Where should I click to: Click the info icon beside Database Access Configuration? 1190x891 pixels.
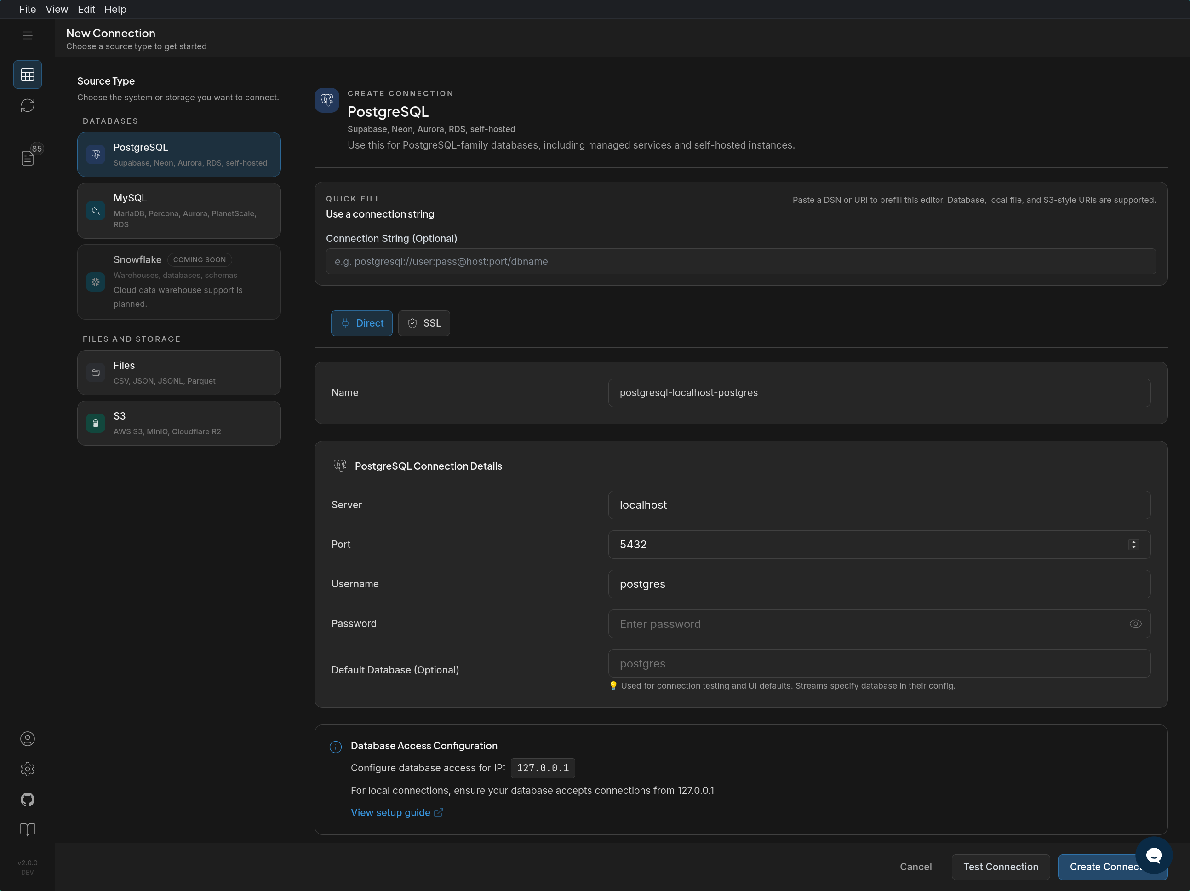[336, 746]
